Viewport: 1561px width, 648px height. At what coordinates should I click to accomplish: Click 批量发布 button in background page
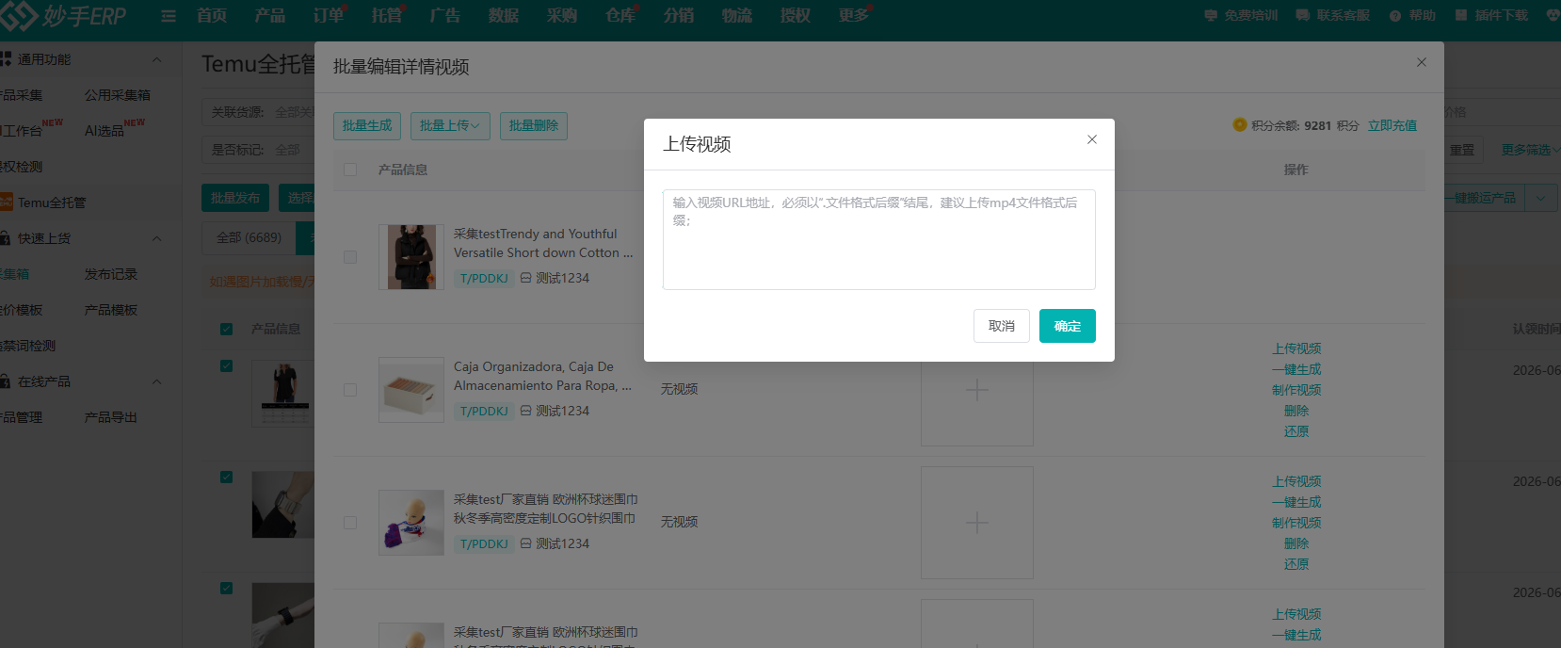(235, 198)
